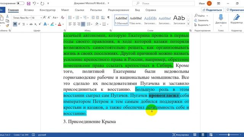Click Найти to find text
The image size is (244, 137).
pyautogui.click(x=200, y=16)
